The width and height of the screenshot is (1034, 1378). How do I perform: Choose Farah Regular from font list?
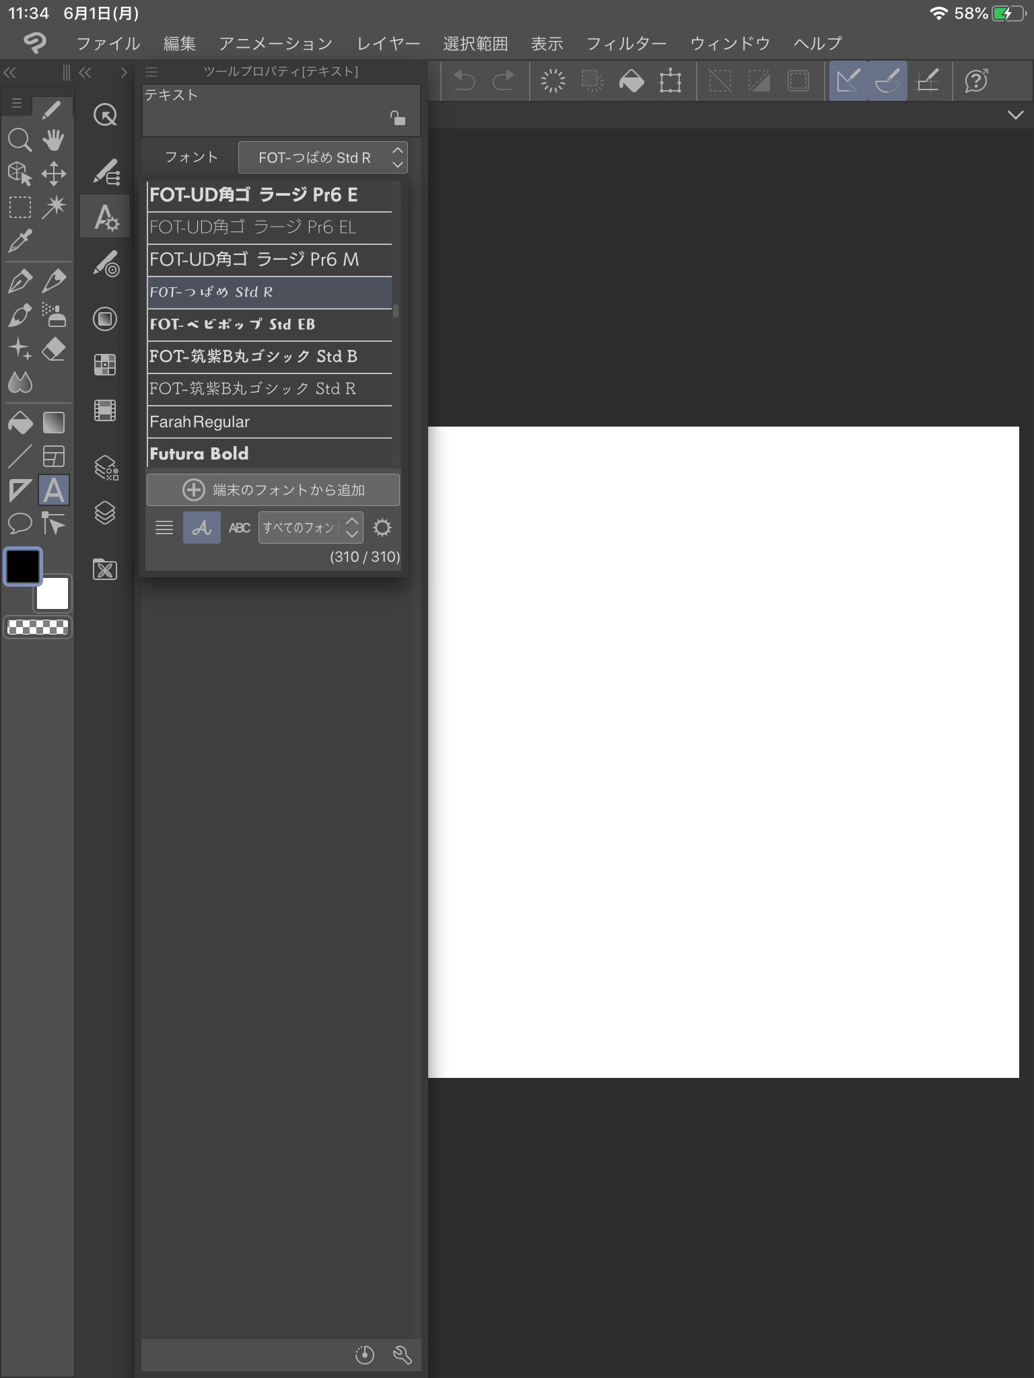pos(269,422)
